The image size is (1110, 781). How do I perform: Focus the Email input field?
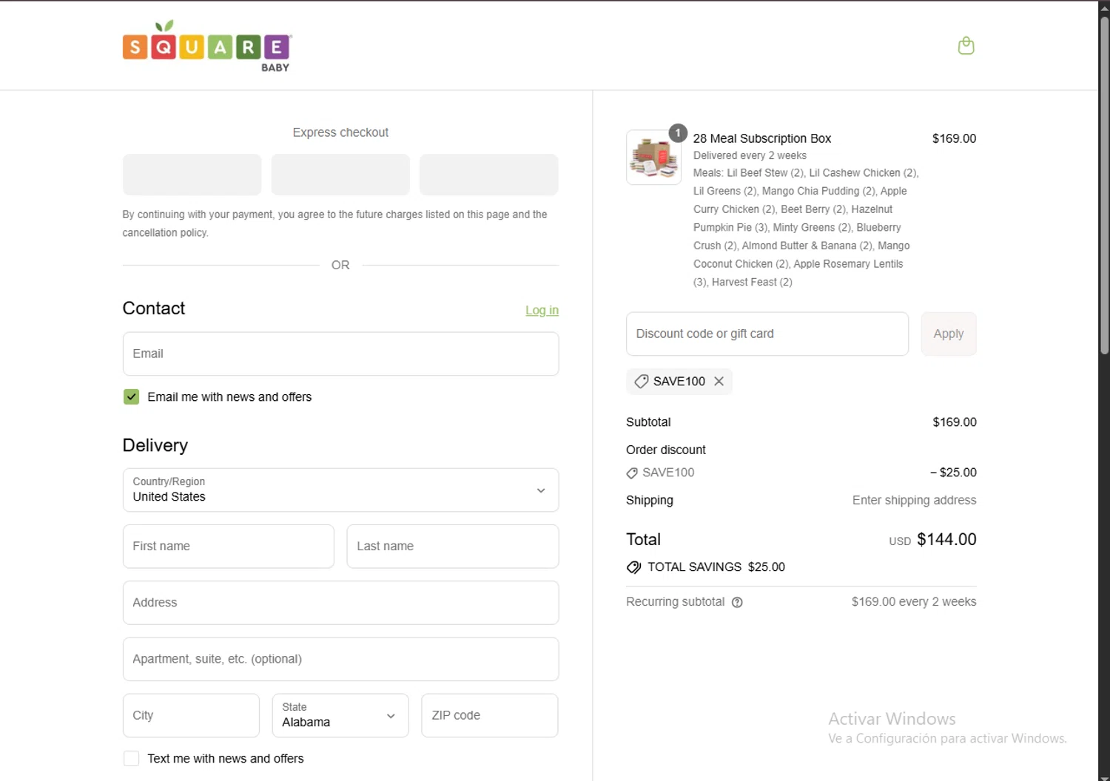[x=340, y=354]
